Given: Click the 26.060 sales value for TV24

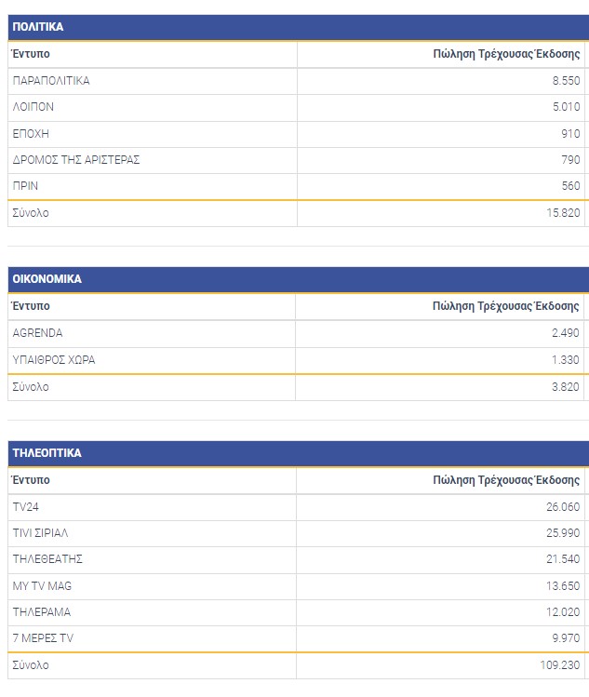Looking at the screenshot, I should [x=563, y=507].
